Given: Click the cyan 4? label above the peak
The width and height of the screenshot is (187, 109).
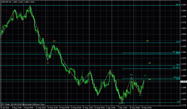Looking at the screenshot, I should 131,75.
